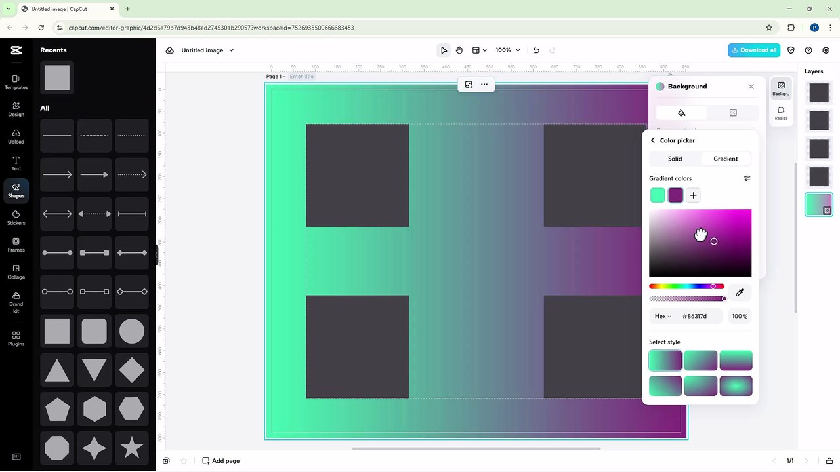840x472 pixels.
Task: Open the Brand kit panel
Action: coord(16,302)
